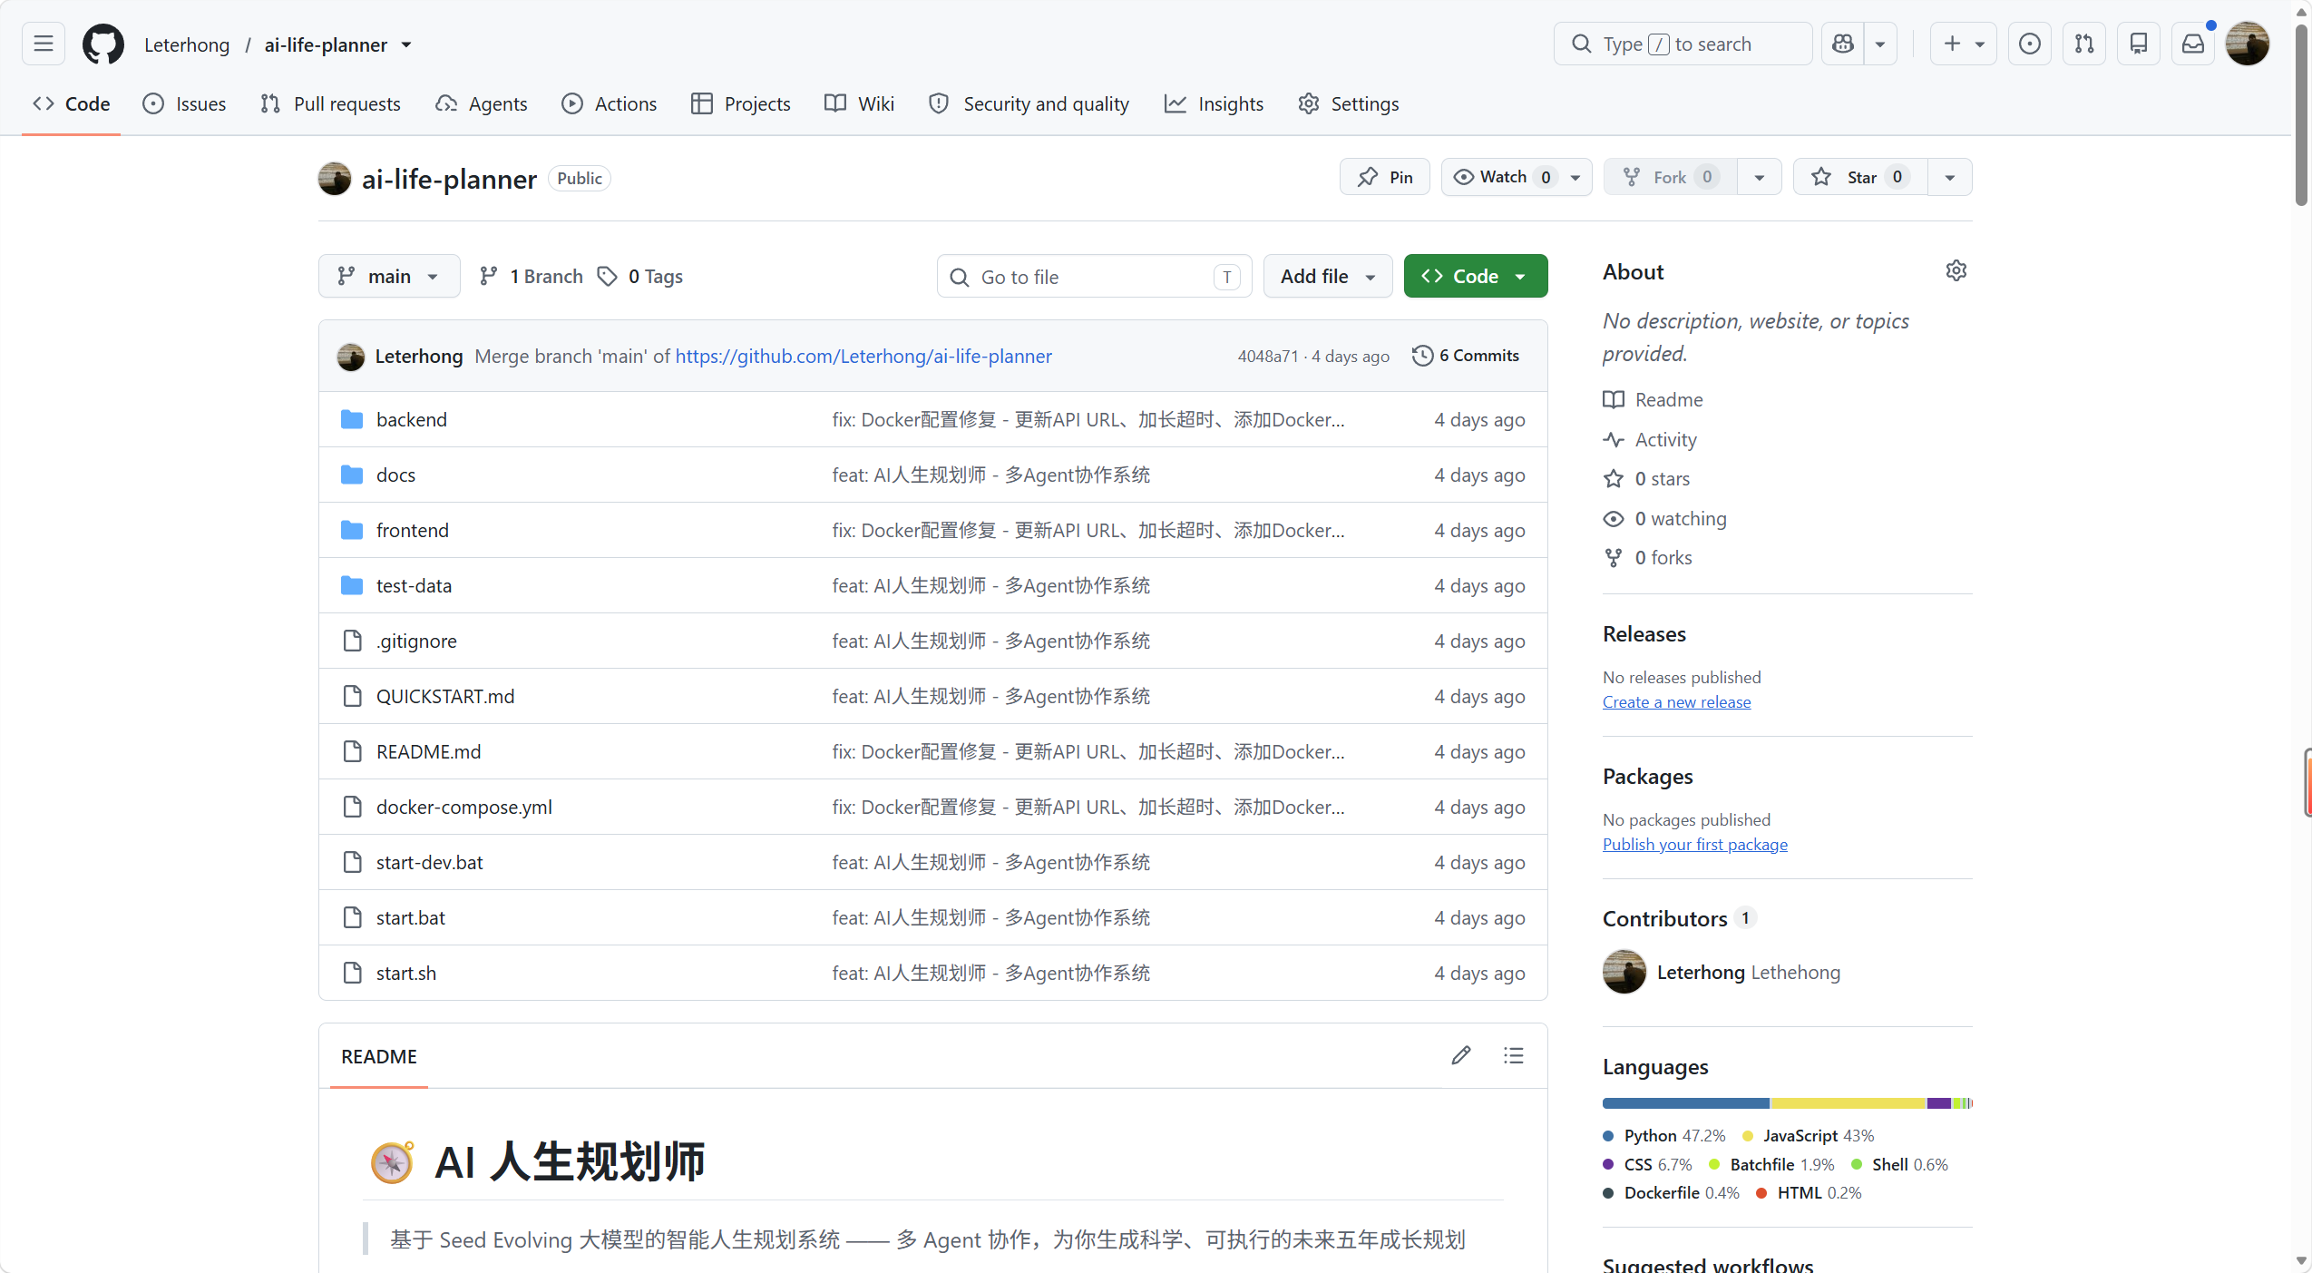The image size is (2312, 1273).
Task: Open the notifications inbox
Action: click(2193, 44)
